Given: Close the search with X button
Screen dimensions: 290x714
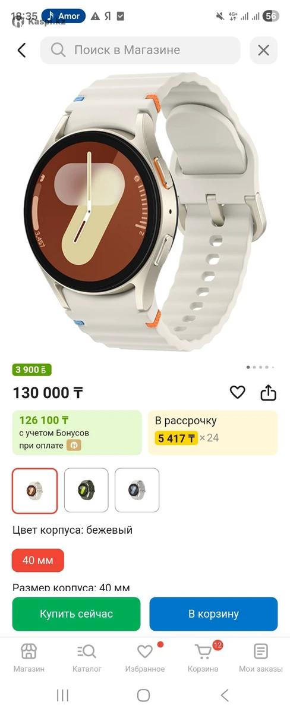Looking at the screenshot, I should point(263,50).
